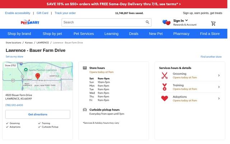Click Find another store link
The height and width of the screenshot is (144, 230).
click(211, 57)
